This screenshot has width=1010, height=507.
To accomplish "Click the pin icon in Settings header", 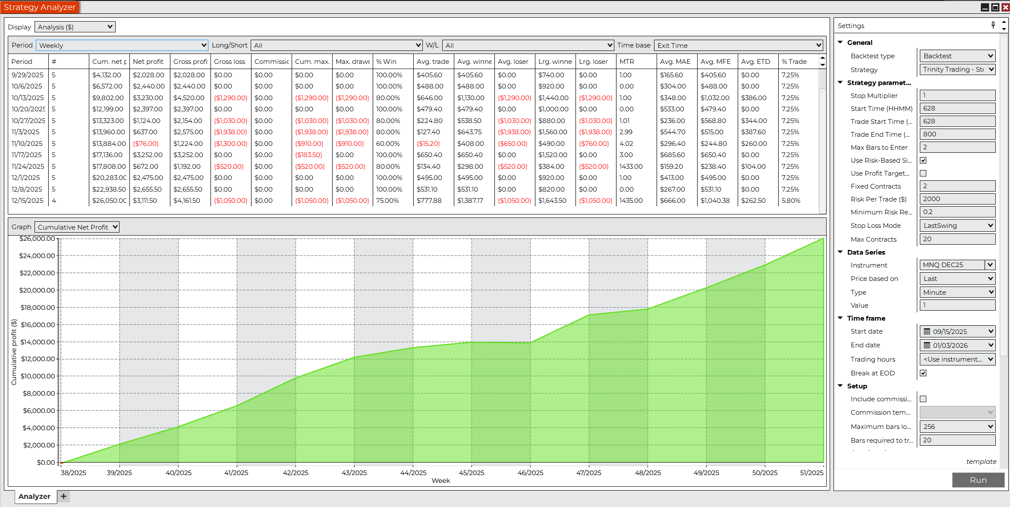I will 993,25.
